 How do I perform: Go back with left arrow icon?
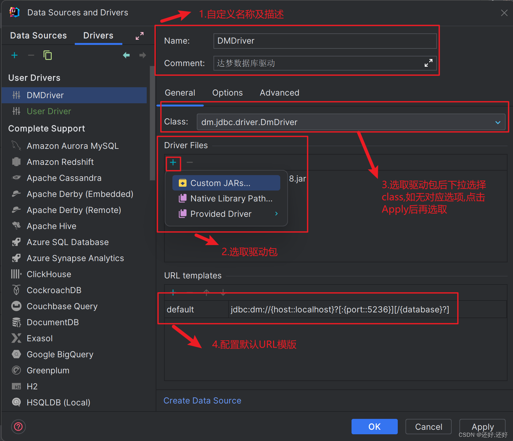tap(126, 55)
